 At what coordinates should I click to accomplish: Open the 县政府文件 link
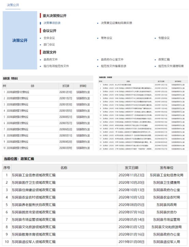pos(50,60)
